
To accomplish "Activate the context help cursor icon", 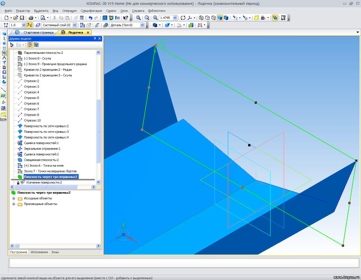I will point(126,18).
